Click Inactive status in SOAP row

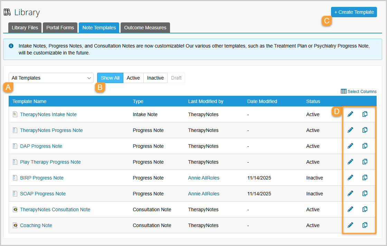[314, 194]
